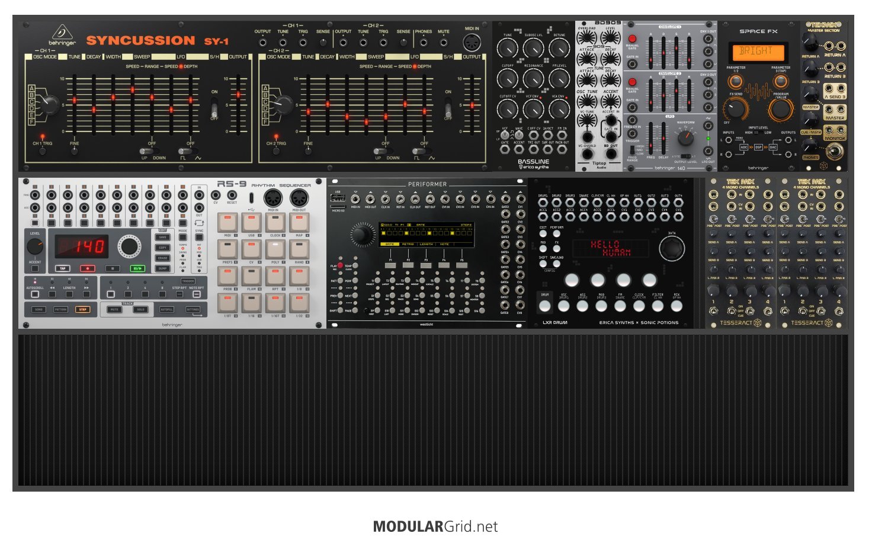The height and width of the screenshot is (539, 872).
Task: Toggle the NOTE RPT button on RS-9
Action: [196, 294]
